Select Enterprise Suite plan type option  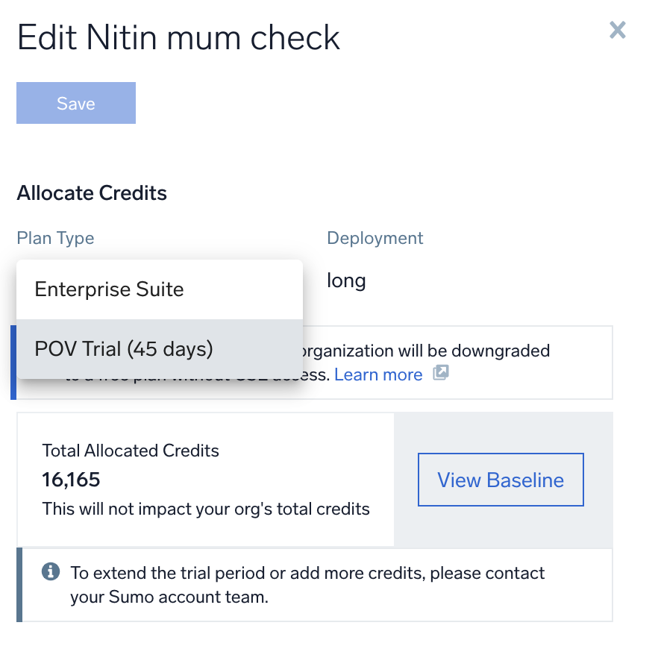tap(109, 289)
